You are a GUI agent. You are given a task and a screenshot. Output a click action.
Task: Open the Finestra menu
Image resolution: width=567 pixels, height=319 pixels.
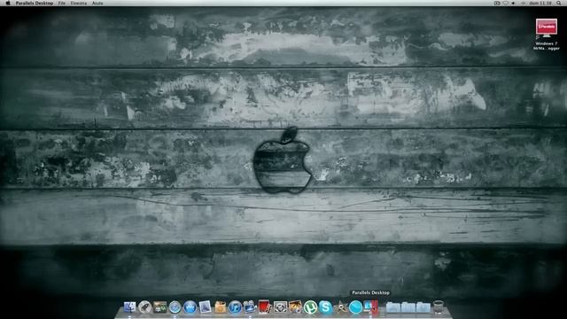(x=79, y=3)
